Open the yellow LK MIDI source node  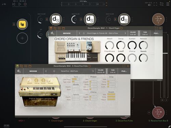coord(22,24)
